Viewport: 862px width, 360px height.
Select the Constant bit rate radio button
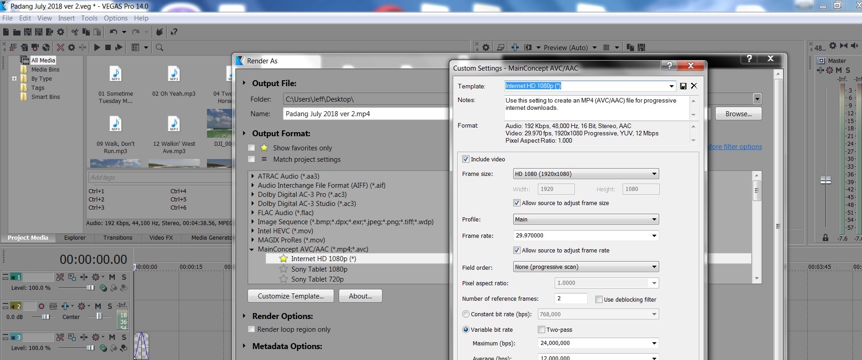click(466, 314)
